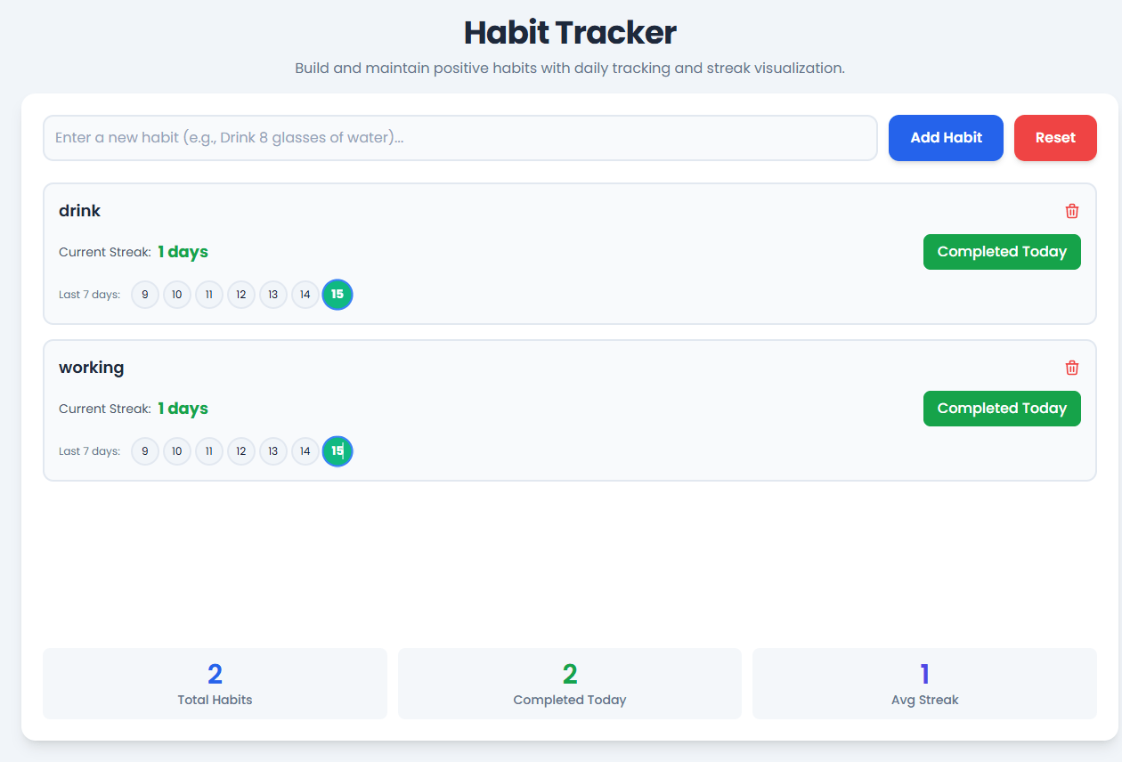The height and width of the screenshot is (762, 1122).
Task: Click the Avg Streak stat card
Action: pyautogui.click(x=924, y=684)
